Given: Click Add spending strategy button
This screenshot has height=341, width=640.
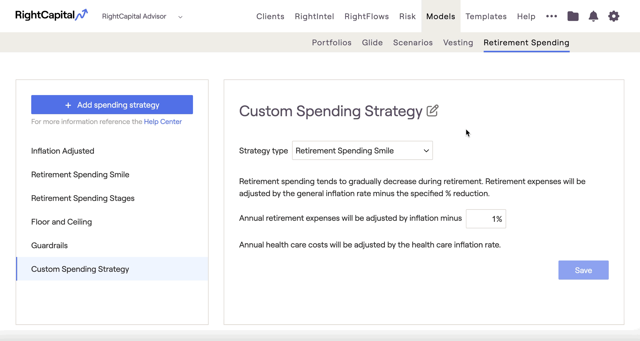Looking at the screenshot, I should pos(112,105).
